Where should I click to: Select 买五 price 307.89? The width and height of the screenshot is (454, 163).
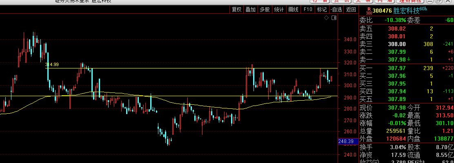pos(397,99)
